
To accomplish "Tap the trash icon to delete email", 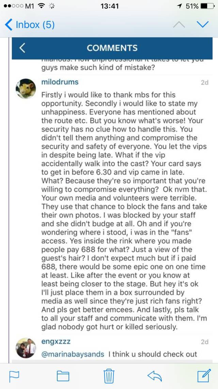I will (x=109, y=376).
